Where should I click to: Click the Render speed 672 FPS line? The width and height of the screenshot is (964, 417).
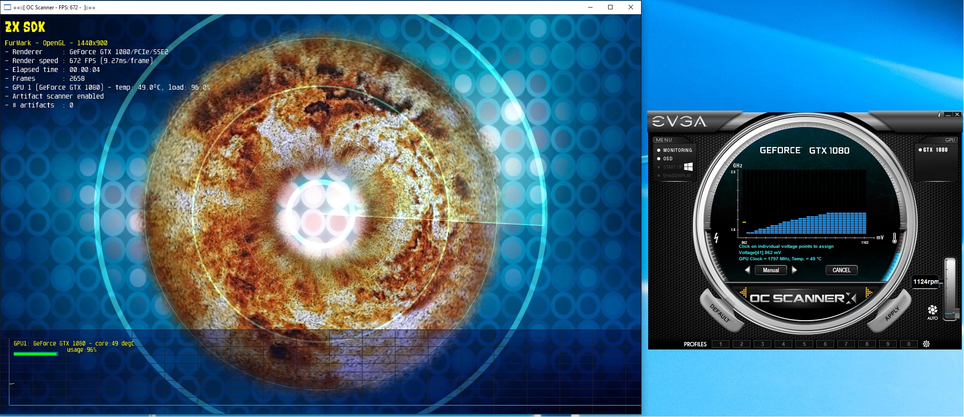79,61
